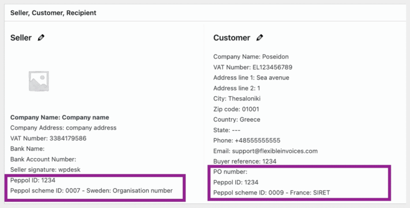Viewport: 410px width, 208px height.
Task: Click the 'Seller, Customer, Recipient' panel title
Action: pyautogui.click(x=54, y=13)
